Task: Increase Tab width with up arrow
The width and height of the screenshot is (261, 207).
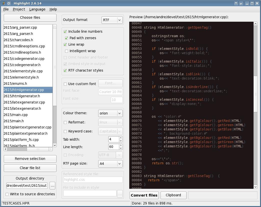Action: point(121,138)
